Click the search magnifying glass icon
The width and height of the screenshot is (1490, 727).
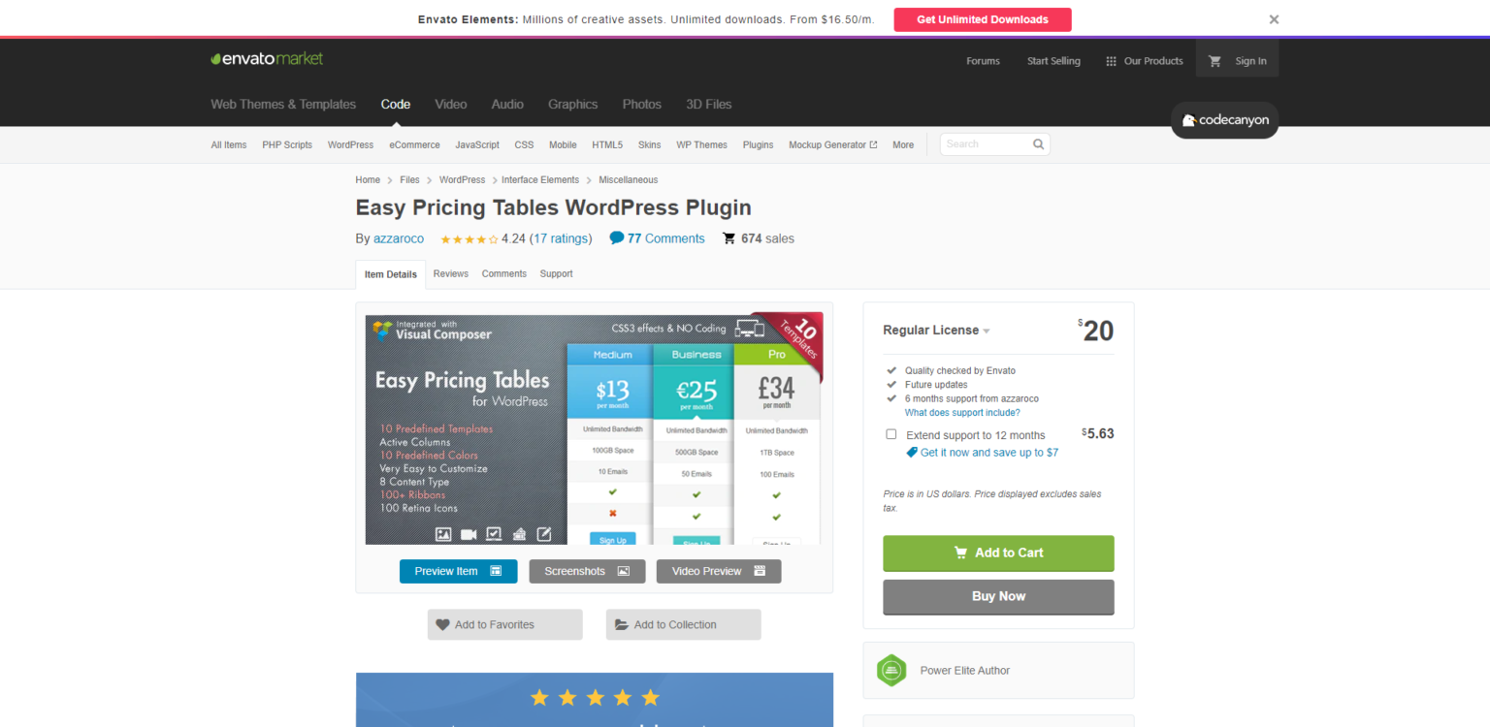pyautogui.click(x=1038, y=143)
